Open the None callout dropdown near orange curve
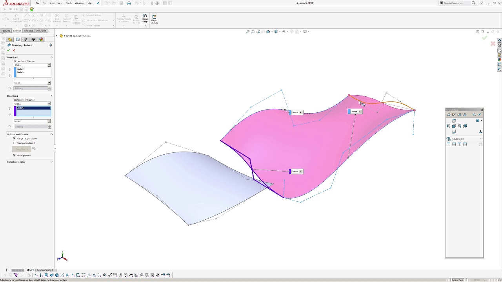This screenshot has width=502, height=282. [360, 112]
